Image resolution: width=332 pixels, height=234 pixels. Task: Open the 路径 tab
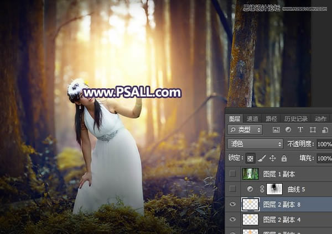[x=271, y=119]
